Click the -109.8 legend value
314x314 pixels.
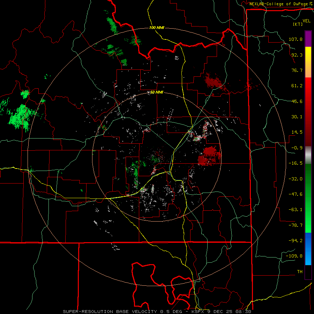pyautogui.click(x=294, y=256)
